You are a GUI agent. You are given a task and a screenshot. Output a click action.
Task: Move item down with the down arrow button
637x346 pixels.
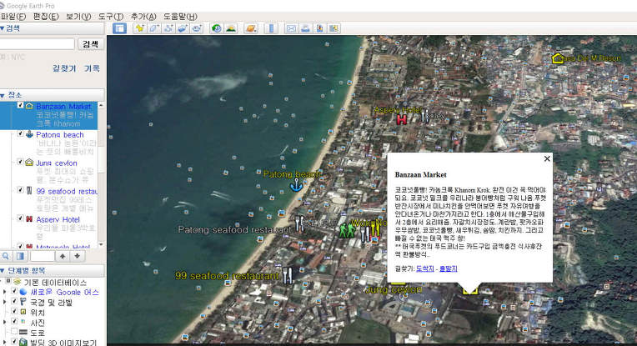[77, 256]
